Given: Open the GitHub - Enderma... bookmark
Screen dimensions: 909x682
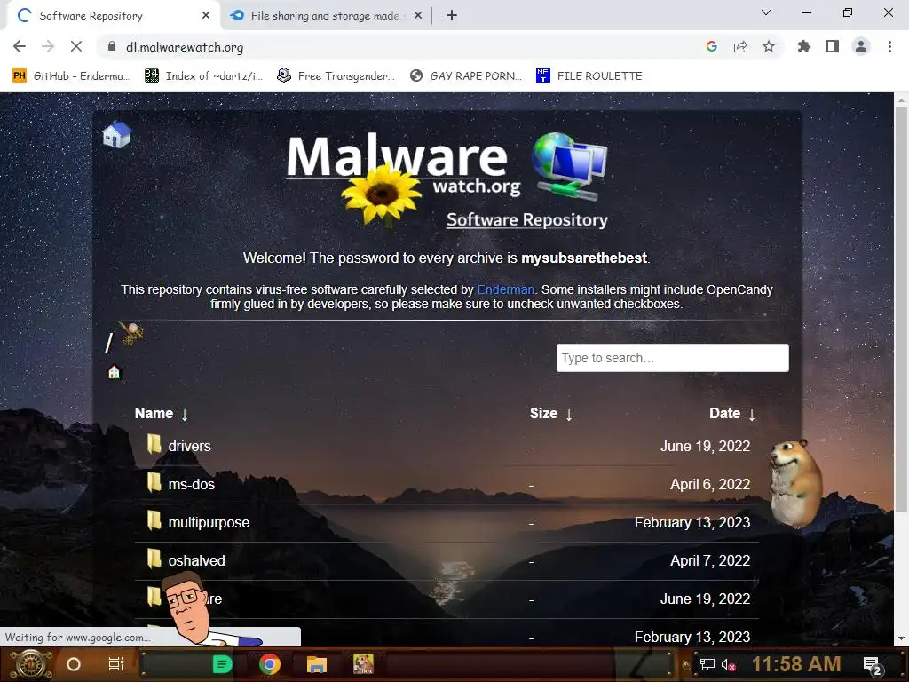Looking at the screenshot, I should coord(71,76).
